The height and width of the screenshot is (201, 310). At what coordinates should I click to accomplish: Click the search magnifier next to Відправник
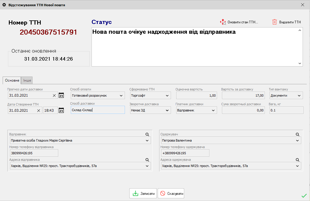click(147, 134)
